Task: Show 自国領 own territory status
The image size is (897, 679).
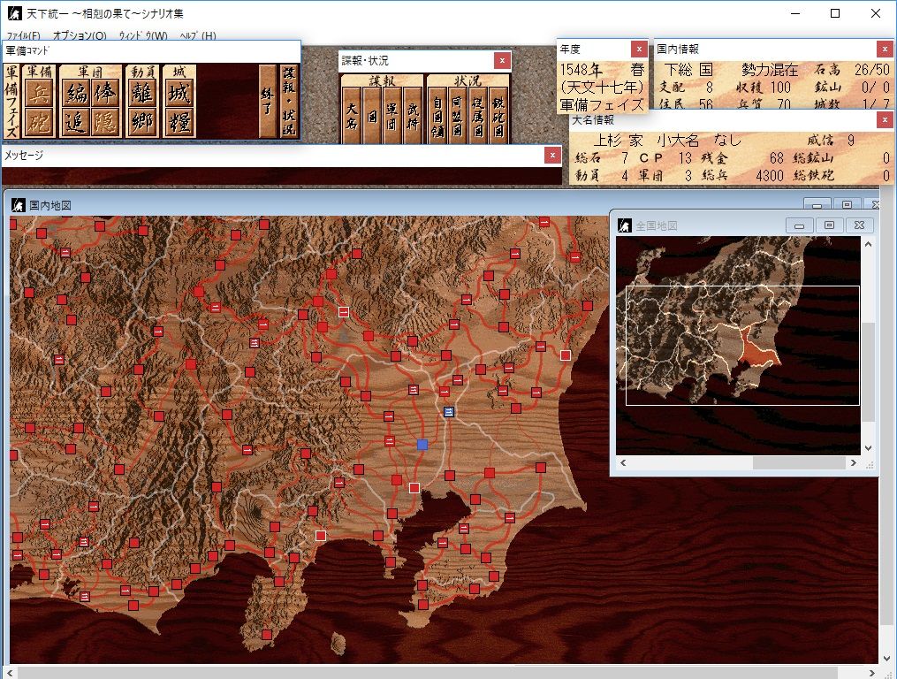Action: pyautogui.click(x=437, y=116)
